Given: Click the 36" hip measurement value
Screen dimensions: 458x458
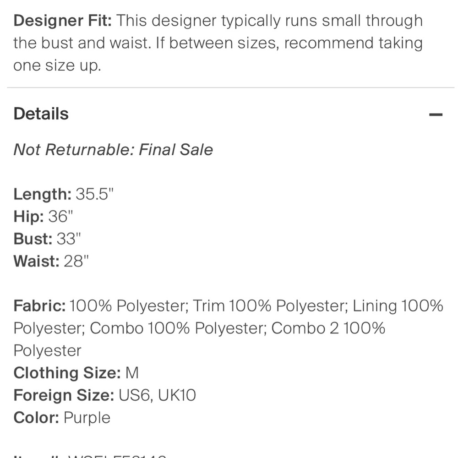Looking at the screenshot, I should pos(61,217).
